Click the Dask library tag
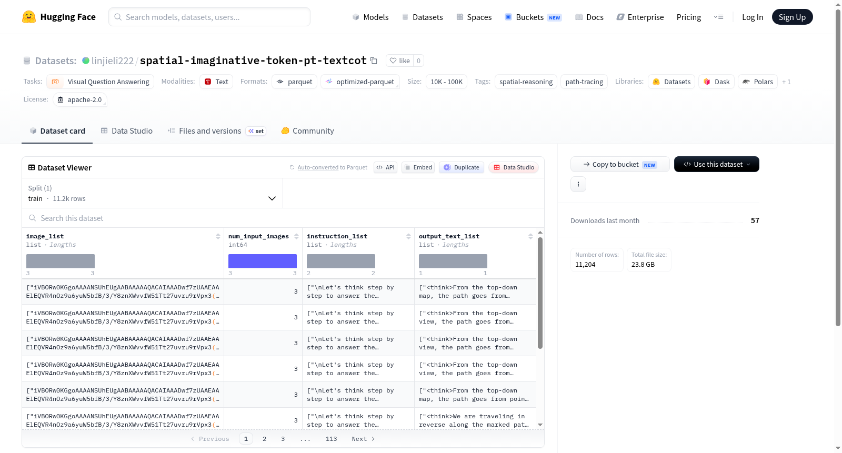 coord(716,82)
